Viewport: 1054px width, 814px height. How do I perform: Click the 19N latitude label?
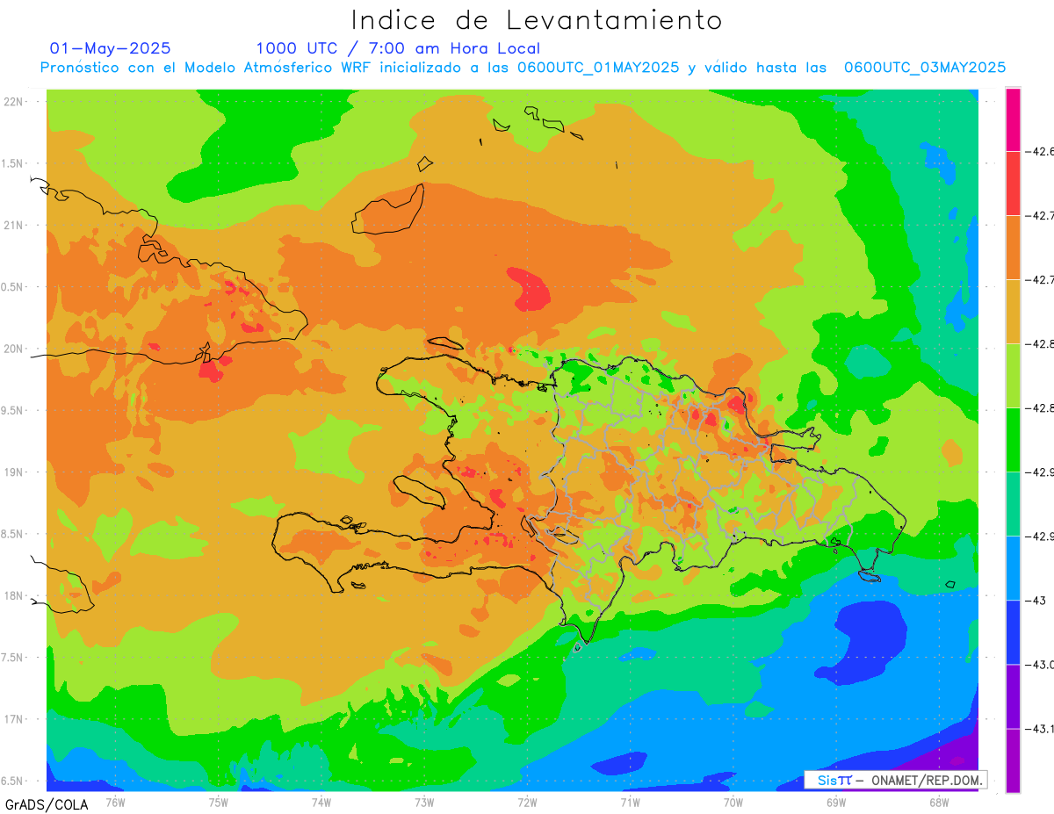point(15,472)
